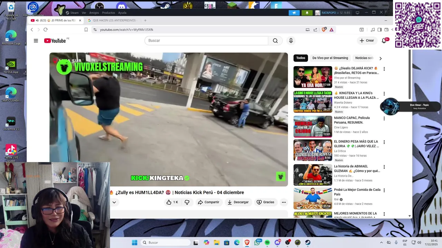The width and height of the screenshot is (442, 248).
Task: Open YouTube notifications bell
Action: pos(384,41)
